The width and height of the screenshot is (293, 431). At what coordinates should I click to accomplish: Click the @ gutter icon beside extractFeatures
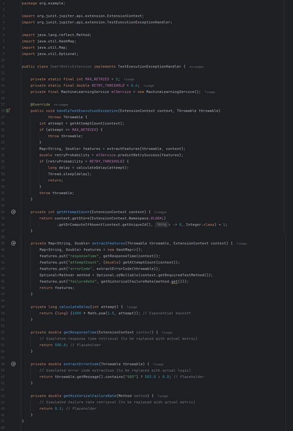pos(13,243)
